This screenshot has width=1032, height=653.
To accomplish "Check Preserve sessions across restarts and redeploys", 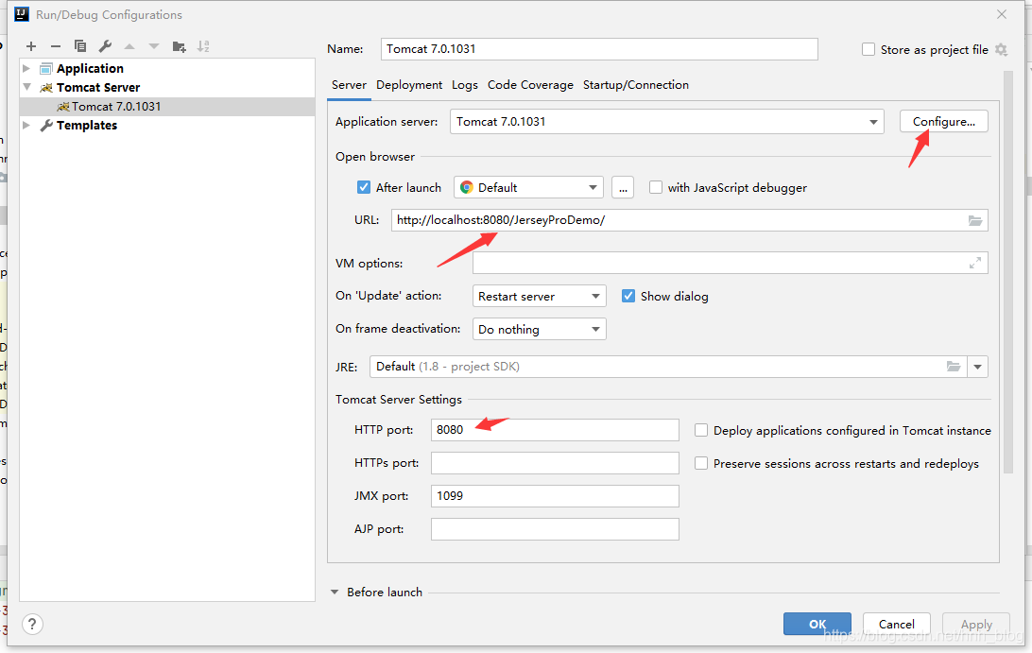I will (x=701, y=463).
